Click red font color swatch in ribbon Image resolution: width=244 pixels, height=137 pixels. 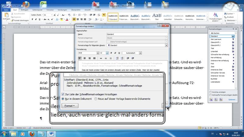pyautogui.click(x=67, y=19)
